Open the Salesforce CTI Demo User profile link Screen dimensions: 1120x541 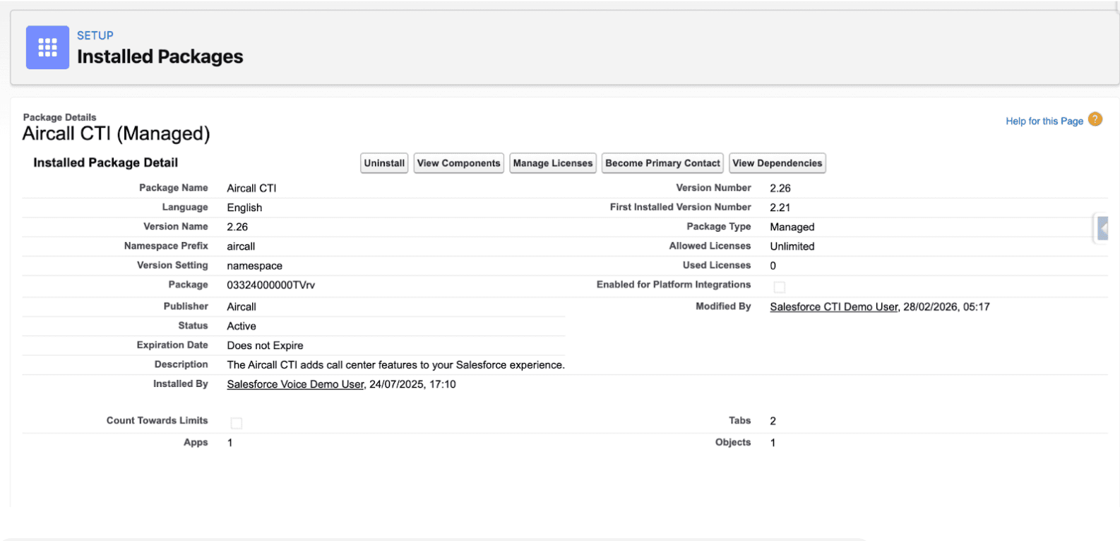coord(833,307)
